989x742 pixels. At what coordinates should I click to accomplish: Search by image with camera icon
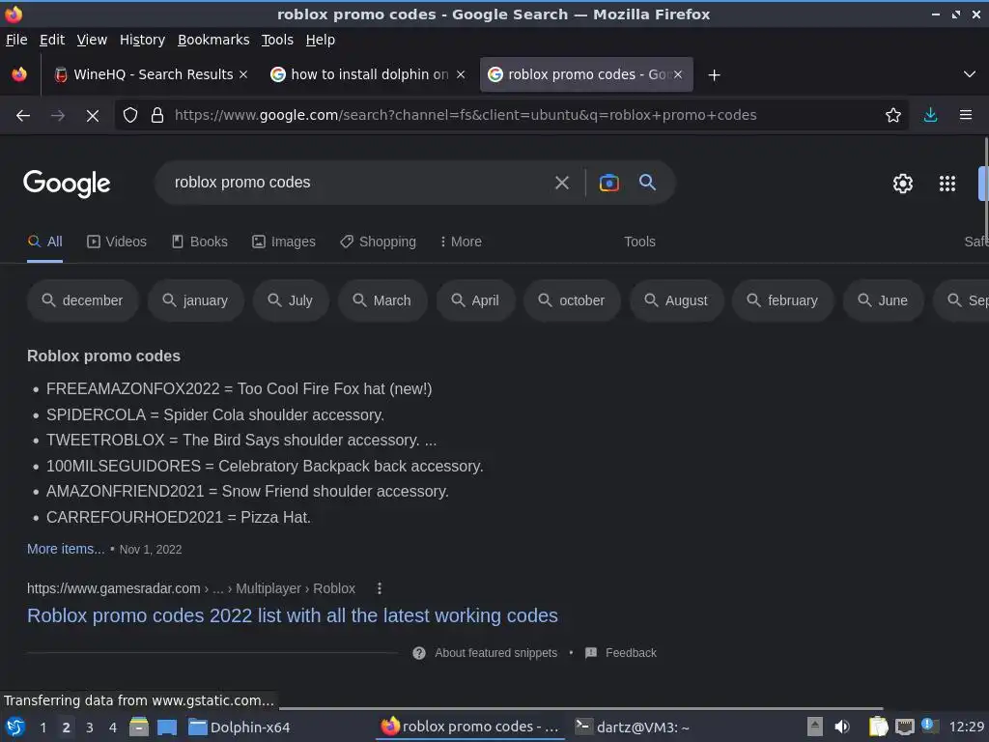pos(608,183)
